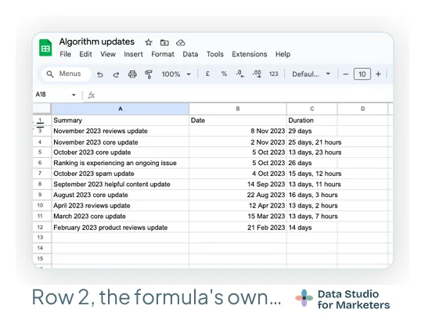
Task: Click the Algorithm updates document title
Action: point(97,41)
